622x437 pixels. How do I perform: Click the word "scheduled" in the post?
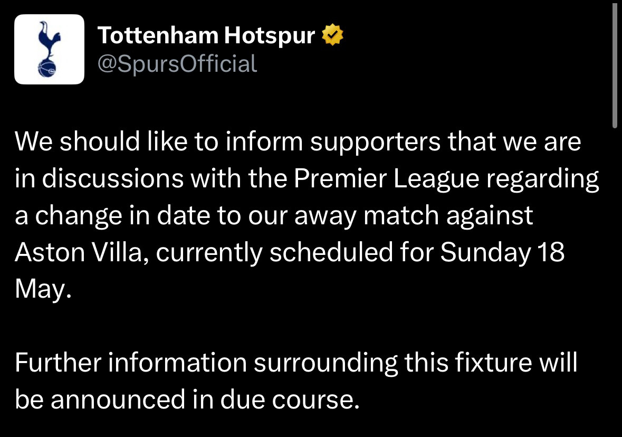click(x=331, y=252)
